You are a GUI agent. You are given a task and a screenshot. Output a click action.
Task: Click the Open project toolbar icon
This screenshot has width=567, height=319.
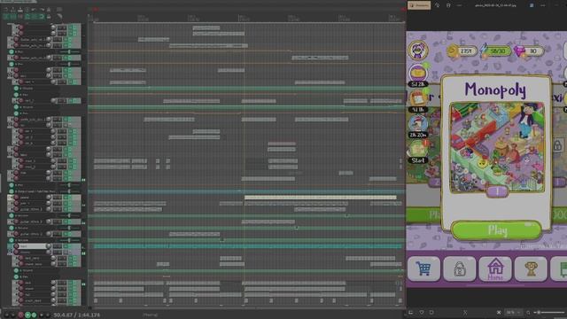(13, 10)
